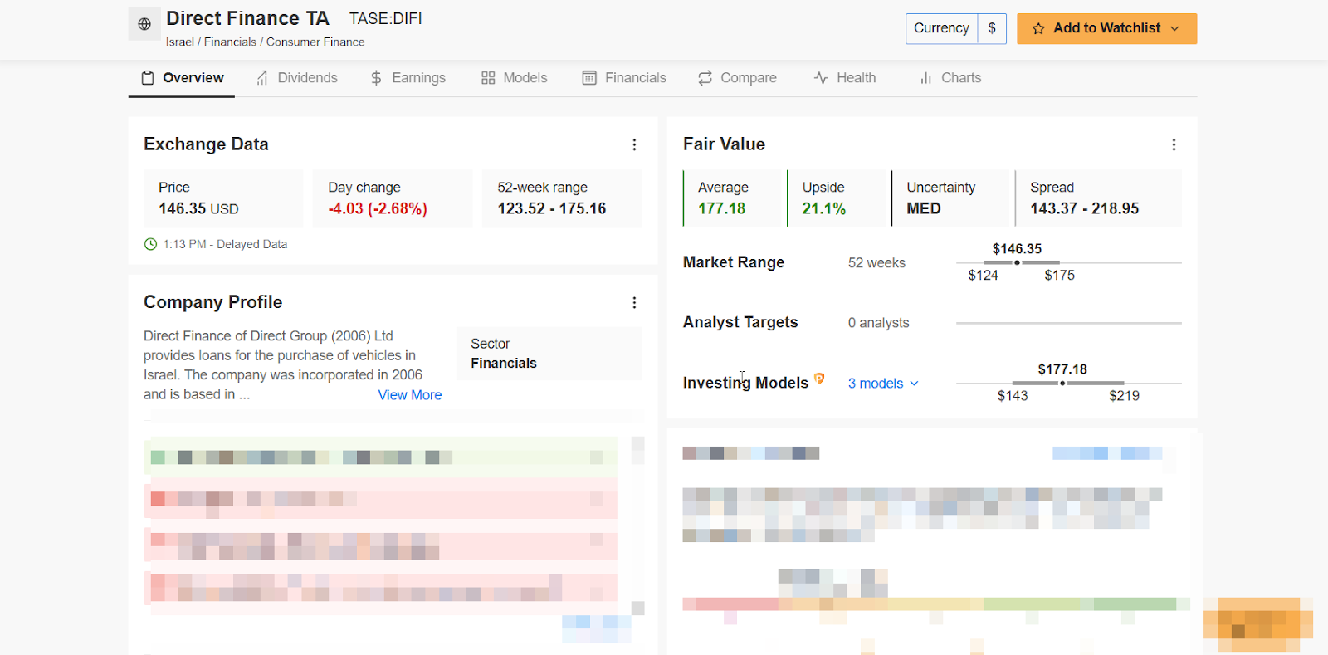Click the star icon in Add to Watchlist
Viewport: 1328px width, 655px height.
click(1038, 28)
